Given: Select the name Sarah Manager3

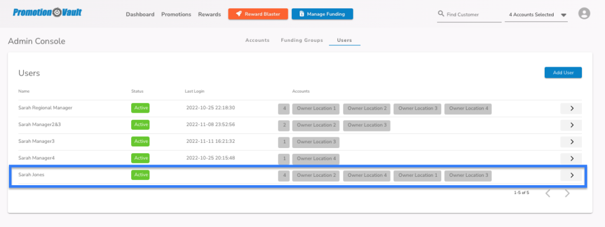Looking at the screenshot, I should tap(36, 141).
